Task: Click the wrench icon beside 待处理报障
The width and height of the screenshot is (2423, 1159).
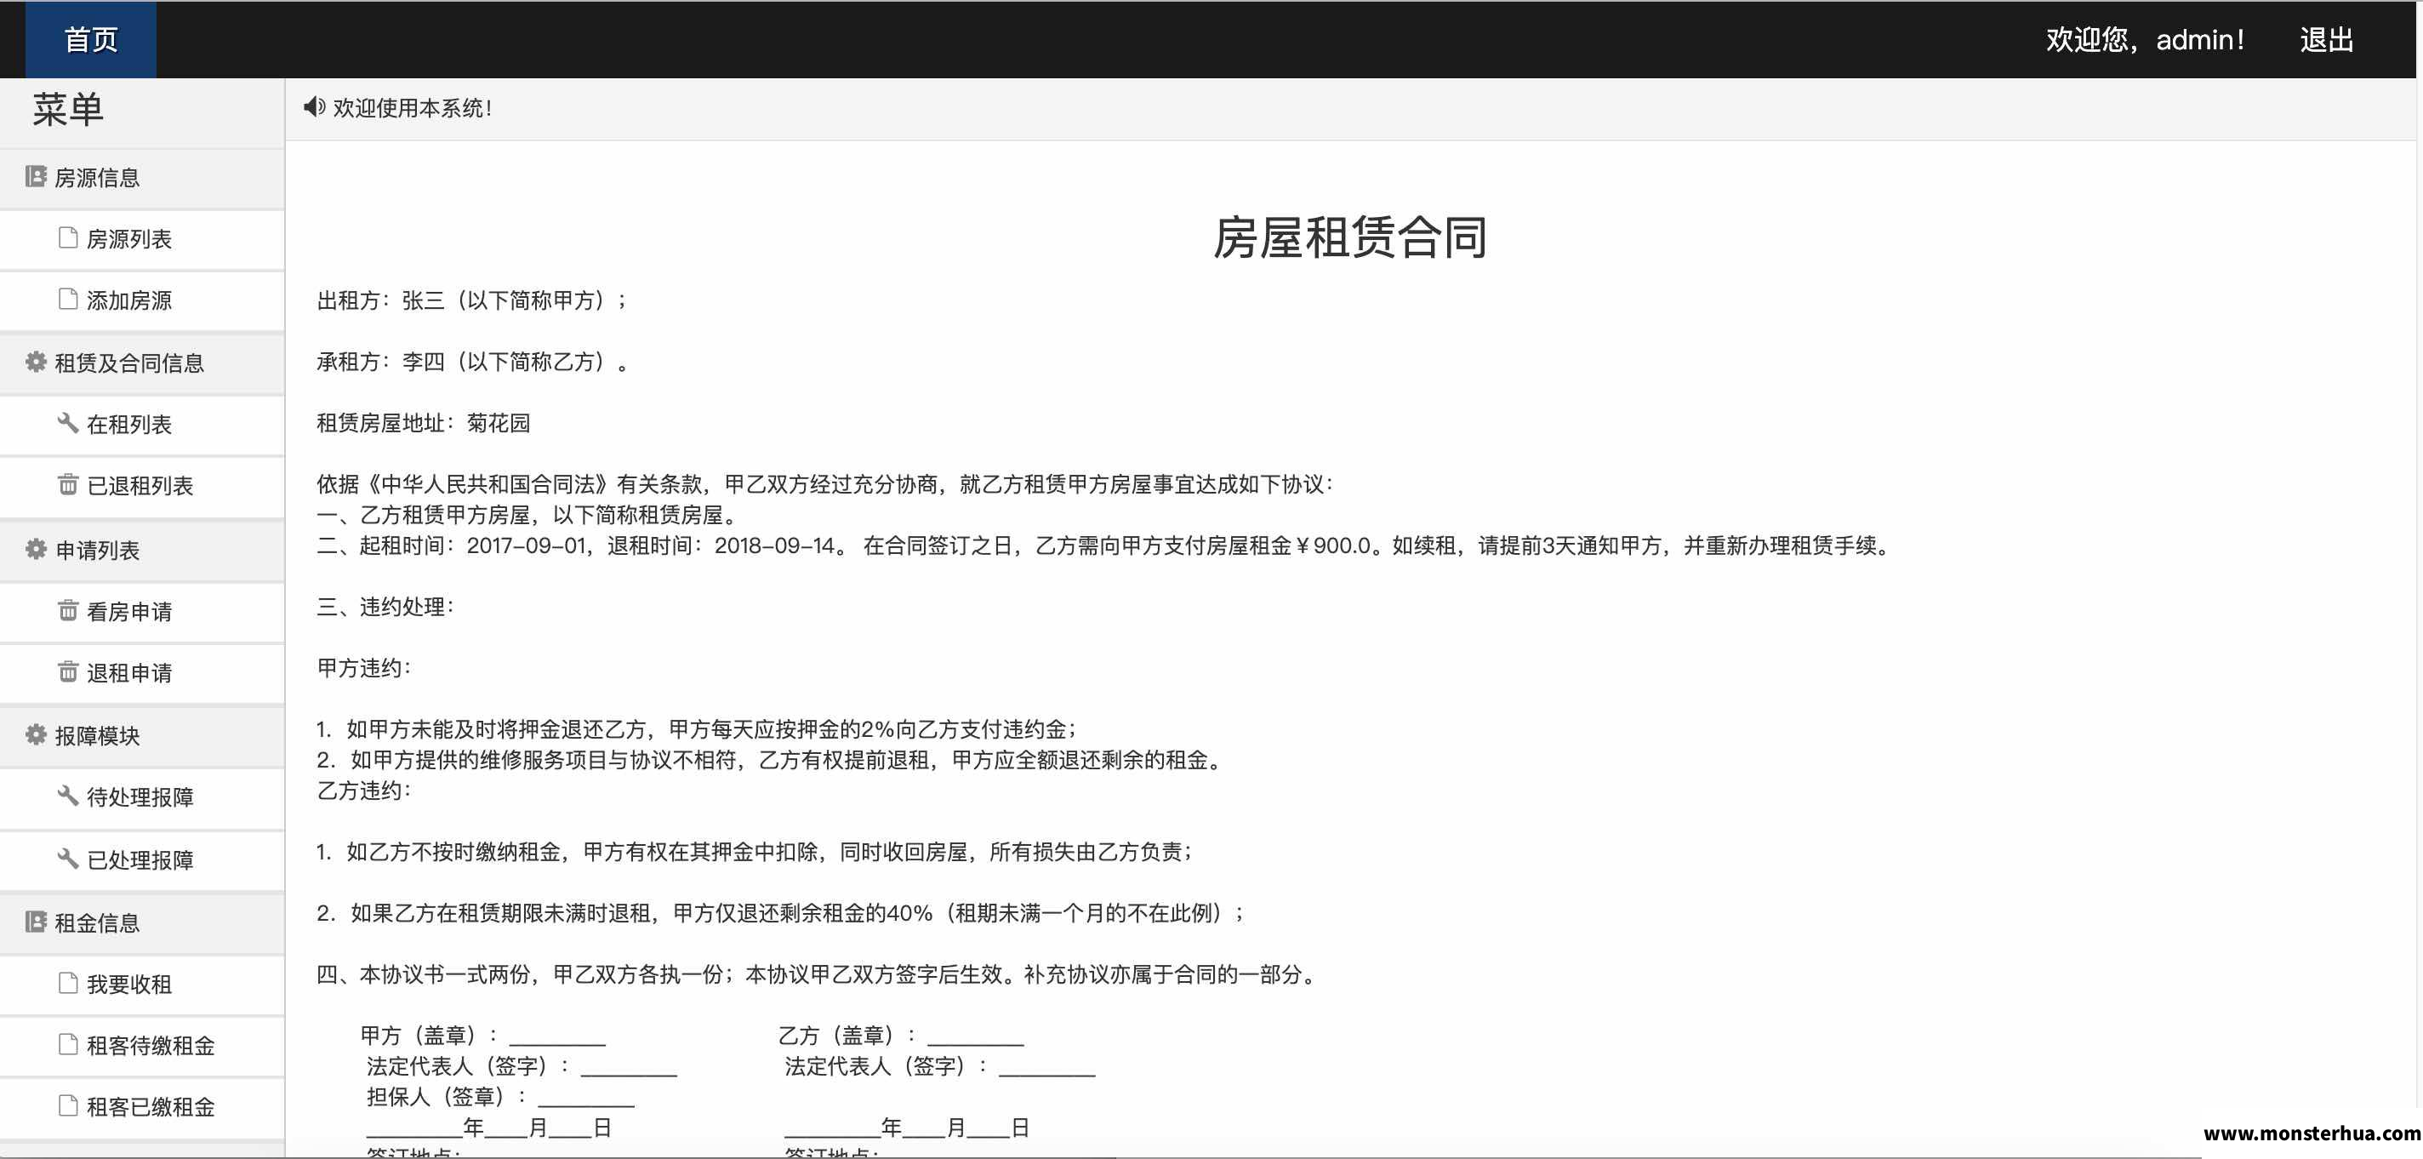Action: [68, 796]
